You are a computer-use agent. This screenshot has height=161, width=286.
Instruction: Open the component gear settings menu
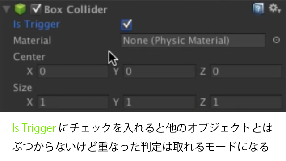[x=274, y=8]
